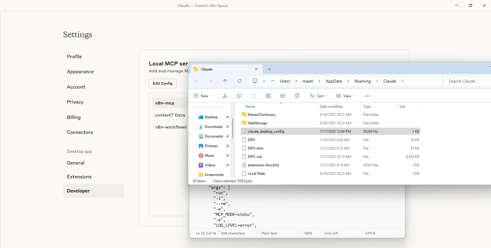Viewport: 491px width, 248px height.
Task: Click the Delete trash icon in File Explorer
Action: pos(297,96)
